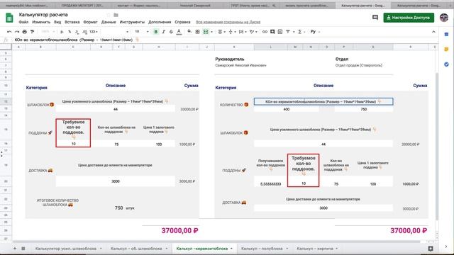The image size is (454, 255).
Task: Open the Вставка menu
Action: pyautogui.click(x=72, y=22)
